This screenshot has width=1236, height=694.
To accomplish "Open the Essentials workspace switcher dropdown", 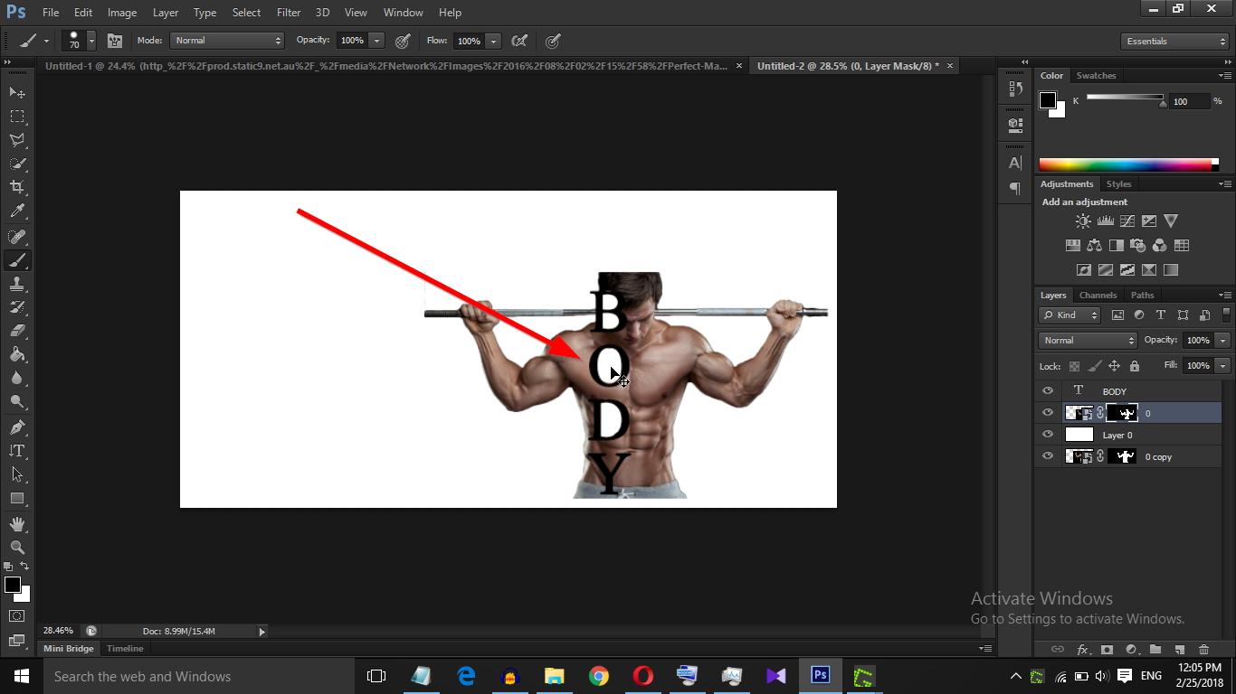I will pyautogui.click(x=1174, y=41).
